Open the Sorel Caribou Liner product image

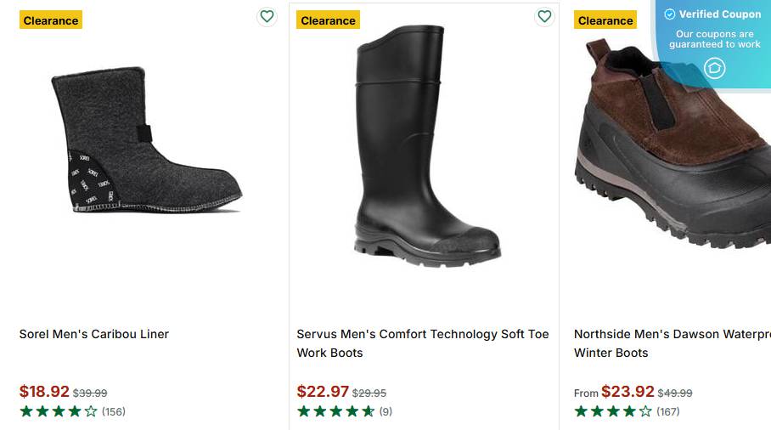tap(146, 140)
